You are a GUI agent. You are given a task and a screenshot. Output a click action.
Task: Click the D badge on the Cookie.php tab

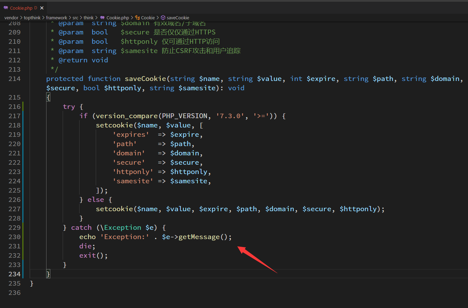pos(36,8)
